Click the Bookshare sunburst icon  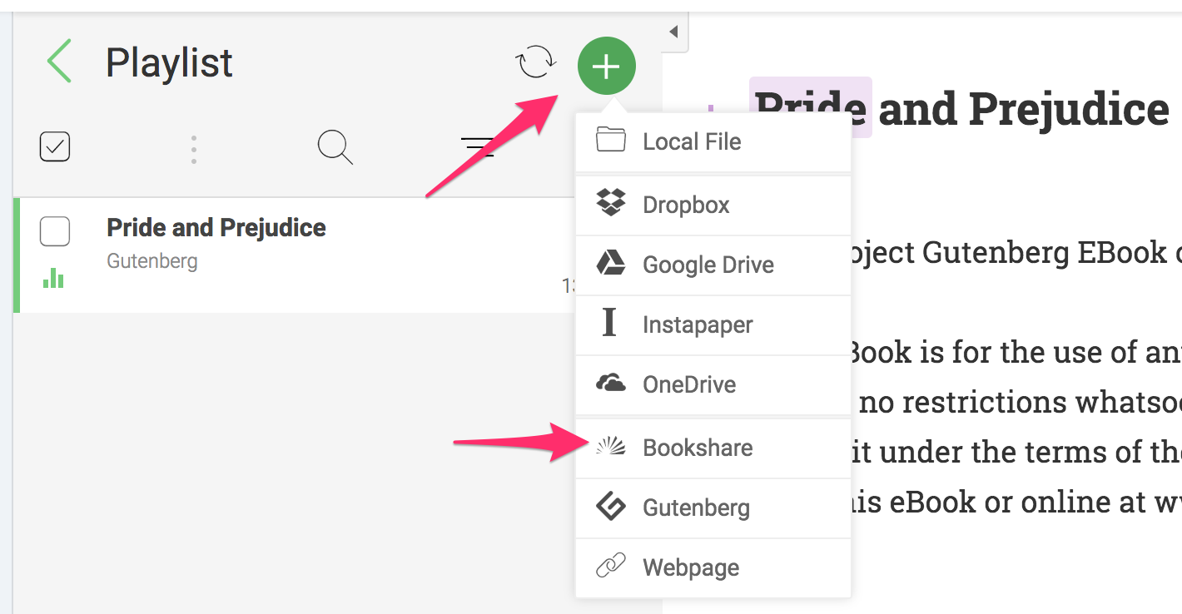pyautogui.click(x=611, y=448)
